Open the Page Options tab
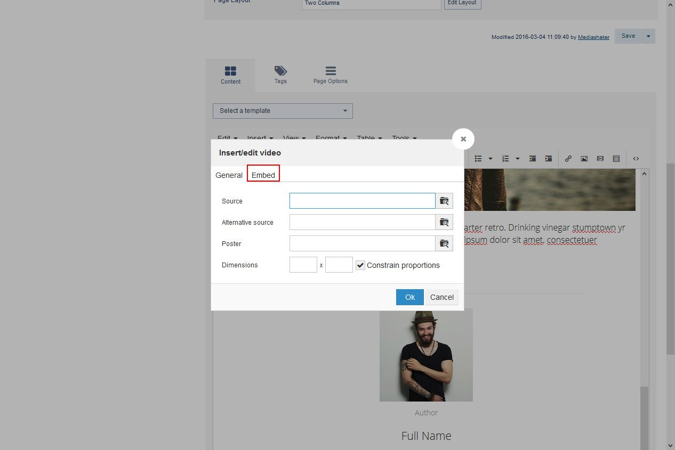675x450 pixels. (331, 75)
